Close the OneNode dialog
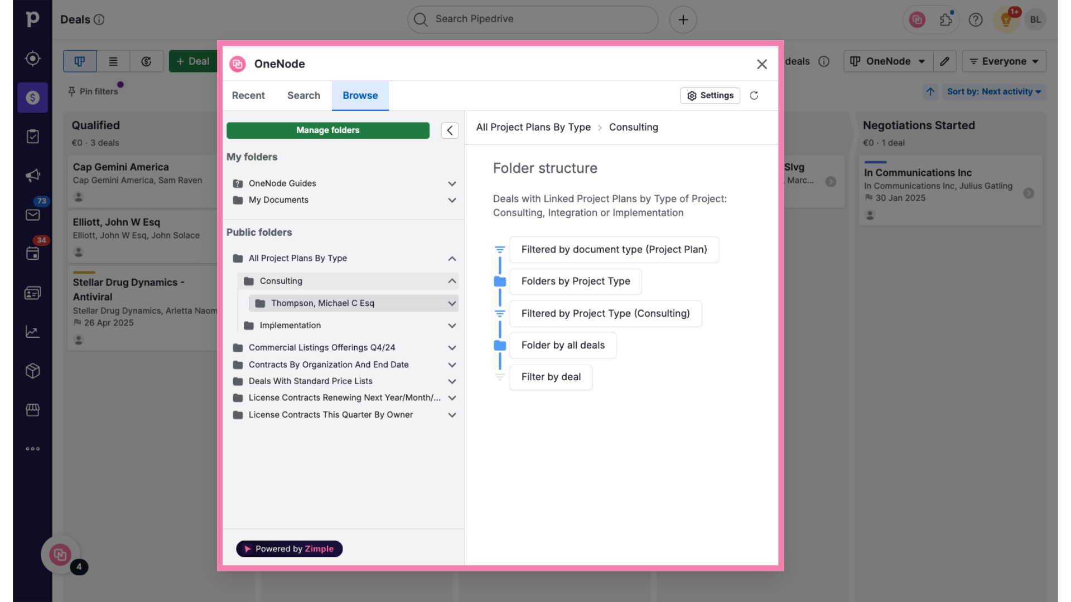This screenshot has height=602, width=1071. pyautogui.click(x=762, y=64)
